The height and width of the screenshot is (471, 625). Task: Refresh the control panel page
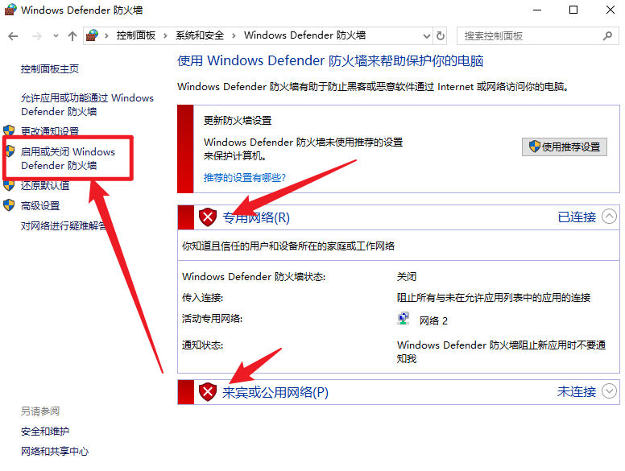click(441, 36)
